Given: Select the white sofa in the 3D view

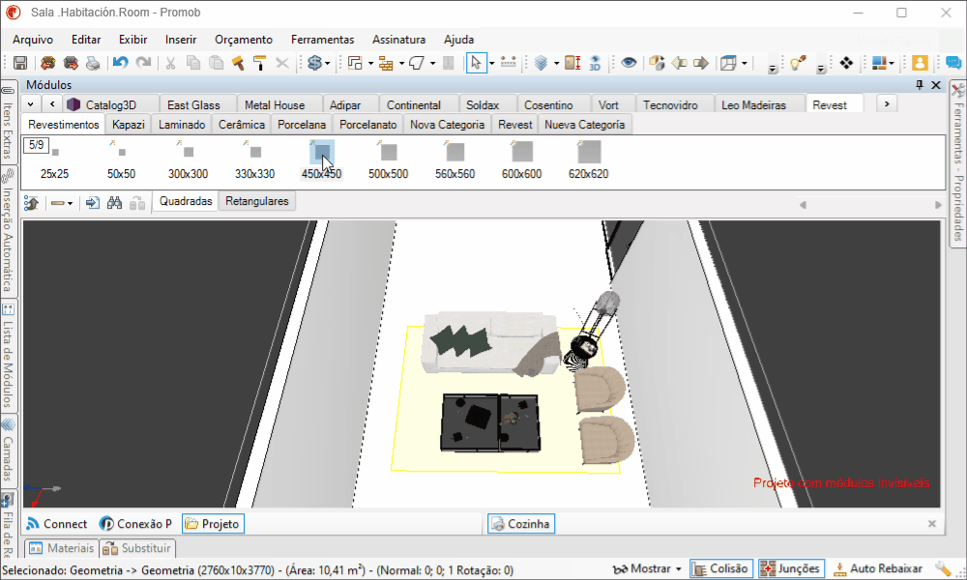Looking at the screenshot, I should pos(491,343).
